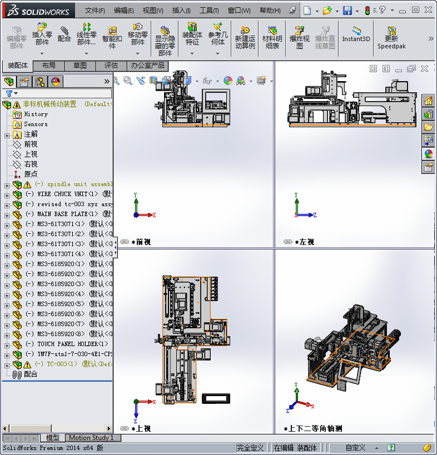Open SolidWorks Resources home icon in task pane
Image resolution: width=437 pixels, height=455 pixels.
tap(428, 101)
